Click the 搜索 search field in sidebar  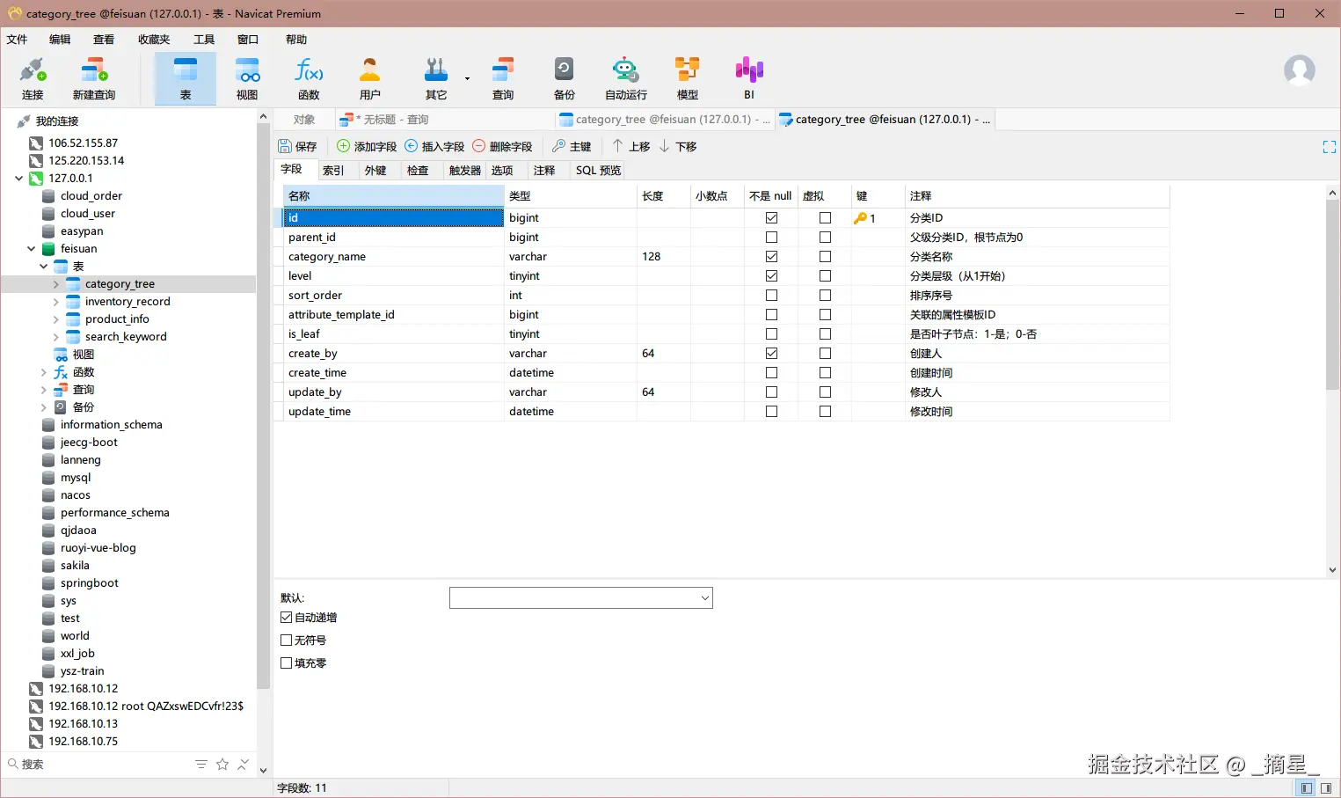click(97, 765)
